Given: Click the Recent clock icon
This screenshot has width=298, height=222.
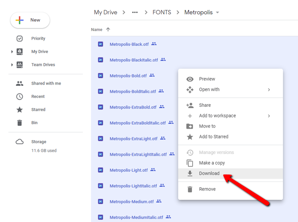Looking at the screenshot, I should [x=20, y=97].
